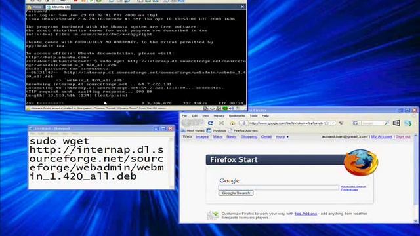Maximize the Notepad window
This screenshot has width=420, height=236.
[x=163, y=128]
